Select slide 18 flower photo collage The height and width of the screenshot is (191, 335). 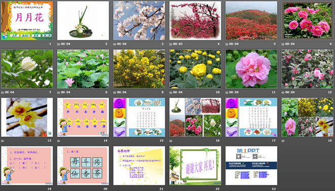(x=308, y=117)
